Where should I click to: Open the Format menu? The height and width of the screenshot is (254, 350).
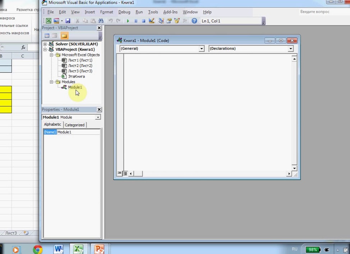[106, 12]
